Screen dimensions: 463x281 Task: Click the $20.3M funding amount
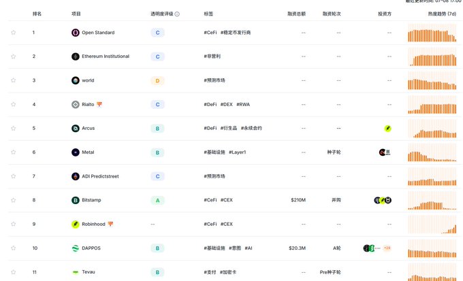(x=298, y=248)
